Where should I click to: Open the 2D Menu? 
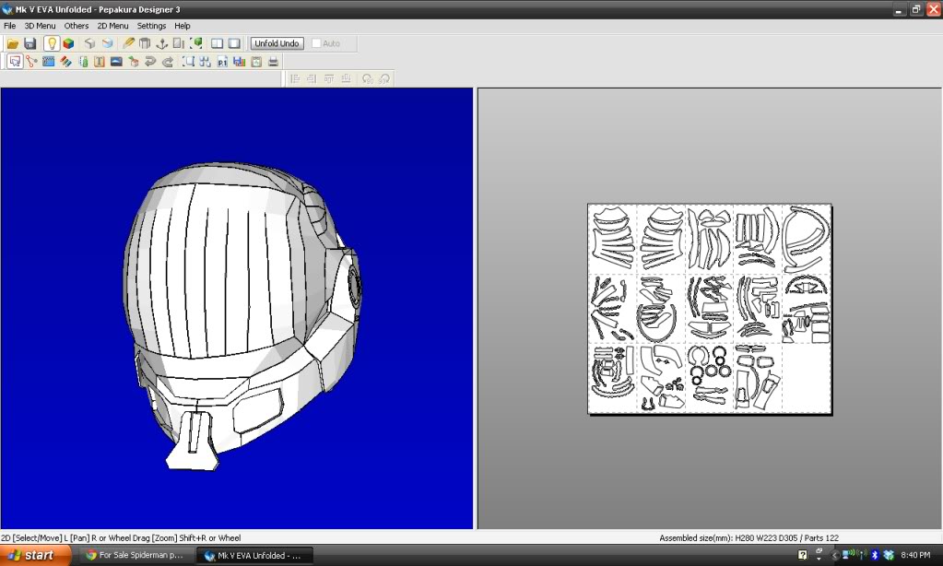pos(112,26)
